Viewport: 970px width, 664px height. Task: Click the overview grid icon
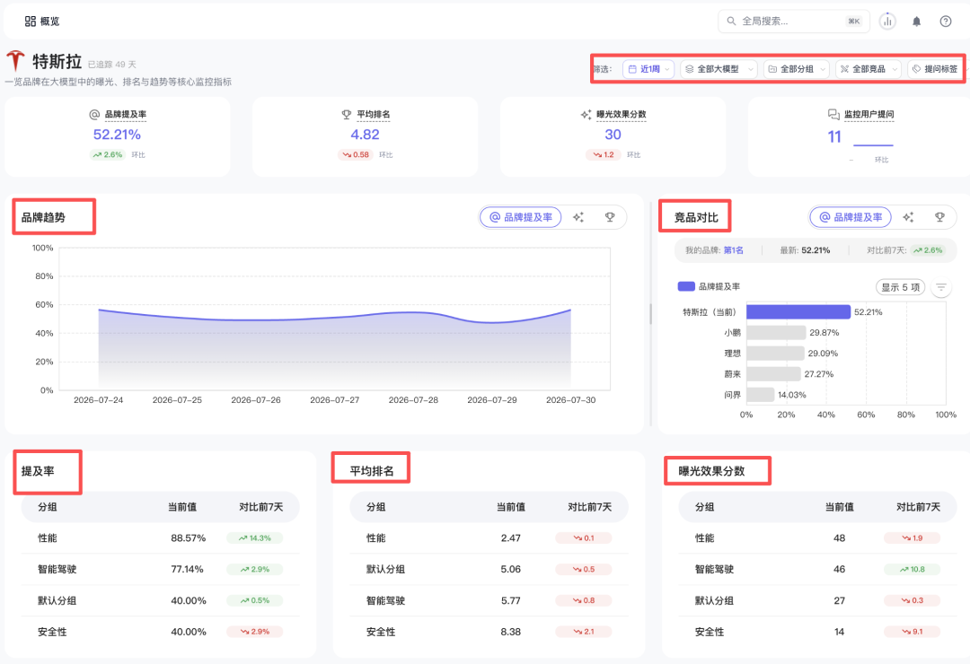[x=31, y=22]
